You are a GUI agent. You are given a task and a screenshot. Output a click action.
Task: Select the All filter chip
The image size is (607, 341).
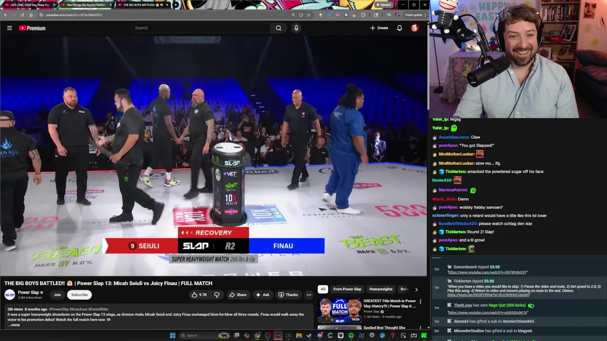[x=323, y=289]
